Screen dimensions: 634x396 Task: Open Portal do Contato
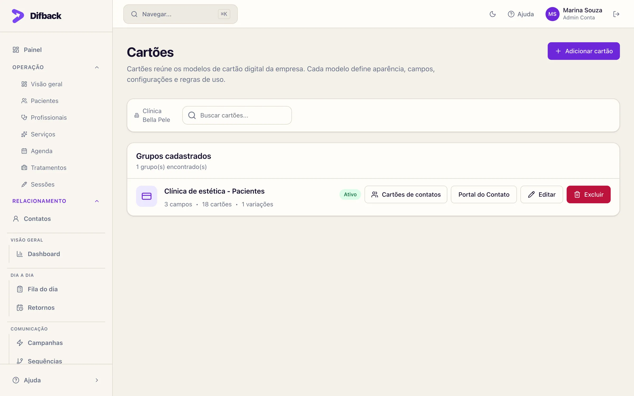pyautogui.click(x=484, y=194)
